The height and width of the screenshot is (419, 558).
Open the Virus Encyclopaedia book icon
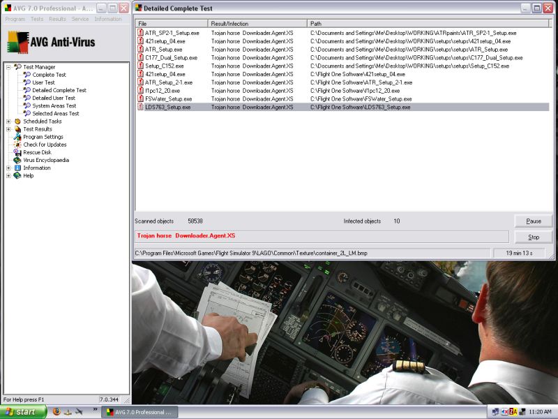[x=17, y=160]
